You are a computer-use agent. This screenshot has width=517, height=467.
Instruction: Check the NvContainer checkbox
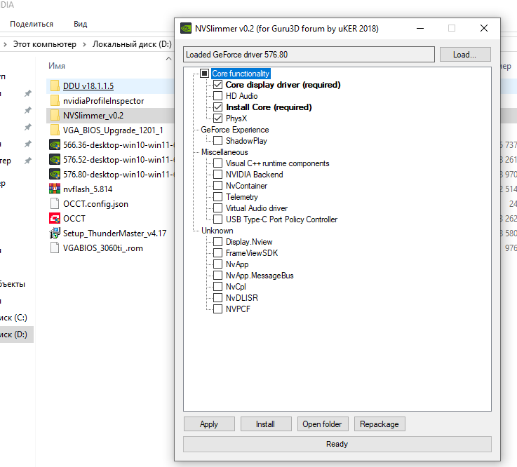[x=217, y=186]
